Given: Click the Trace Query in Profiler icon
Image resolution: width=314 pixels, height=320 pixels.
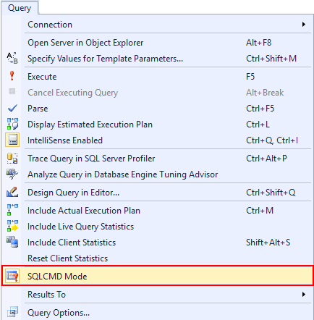Looking at the screenshot, I should pyautogui.click(x=12, y=159).
